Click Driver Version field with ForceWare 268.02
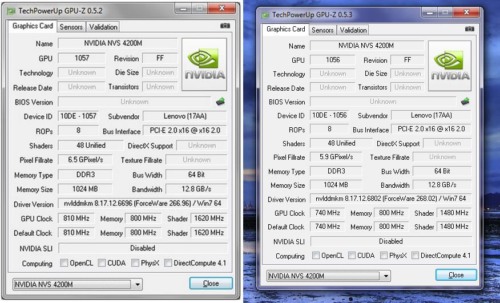This screenshot has width=500, height=303. (390, 199)
